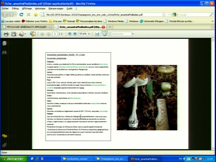Open the Windows bookmark

(x=132, y=21)
